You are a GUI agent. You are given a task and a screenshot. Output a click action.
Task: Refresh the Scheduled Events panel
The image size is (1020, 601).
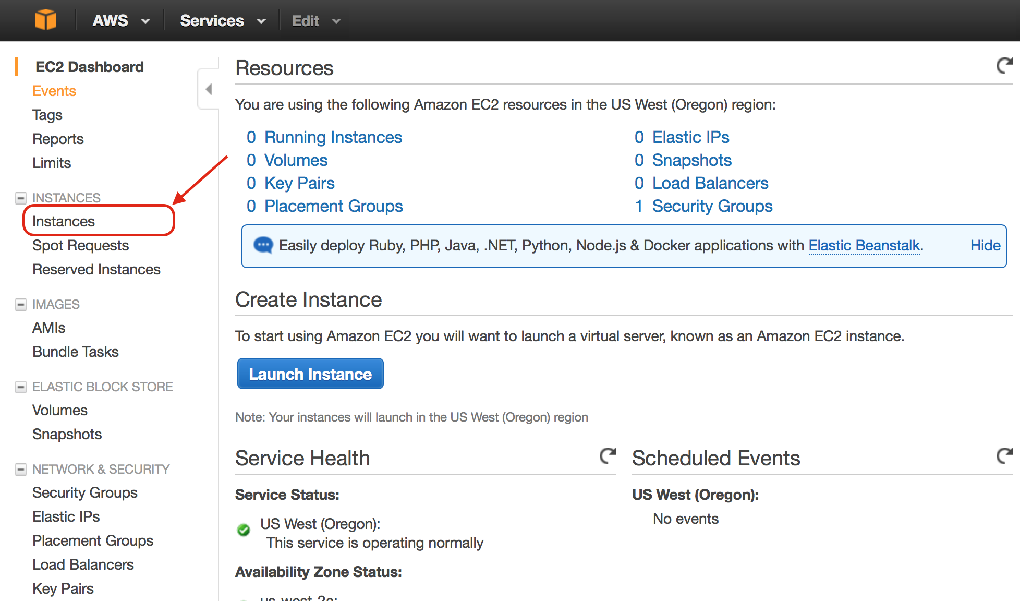click(x=1004, y=456)
